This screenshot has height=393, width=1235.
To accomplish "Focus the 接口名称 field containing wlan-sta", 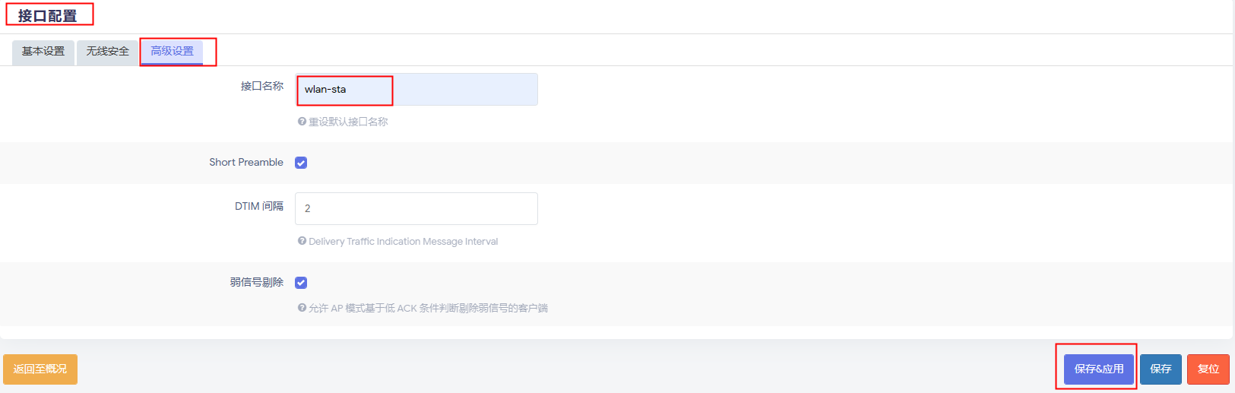I will tap(416, 90).
